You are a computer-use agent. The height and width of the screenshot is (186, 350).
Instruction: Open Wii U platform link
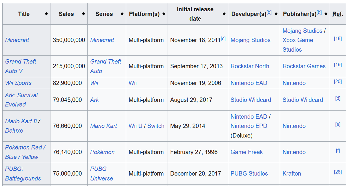tap(135, 126)
